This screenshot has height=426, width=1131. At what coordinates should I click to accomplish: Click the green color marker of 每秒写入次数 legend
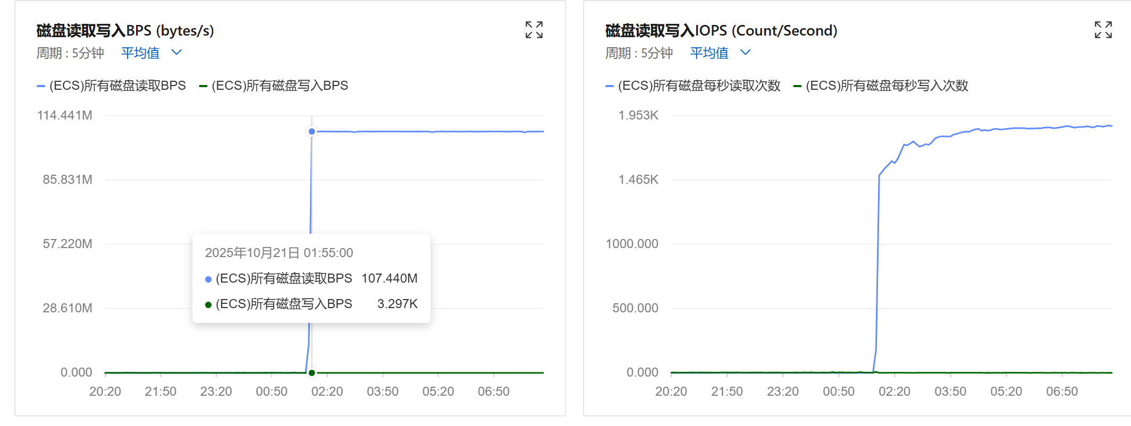click(x=797, y=86)
